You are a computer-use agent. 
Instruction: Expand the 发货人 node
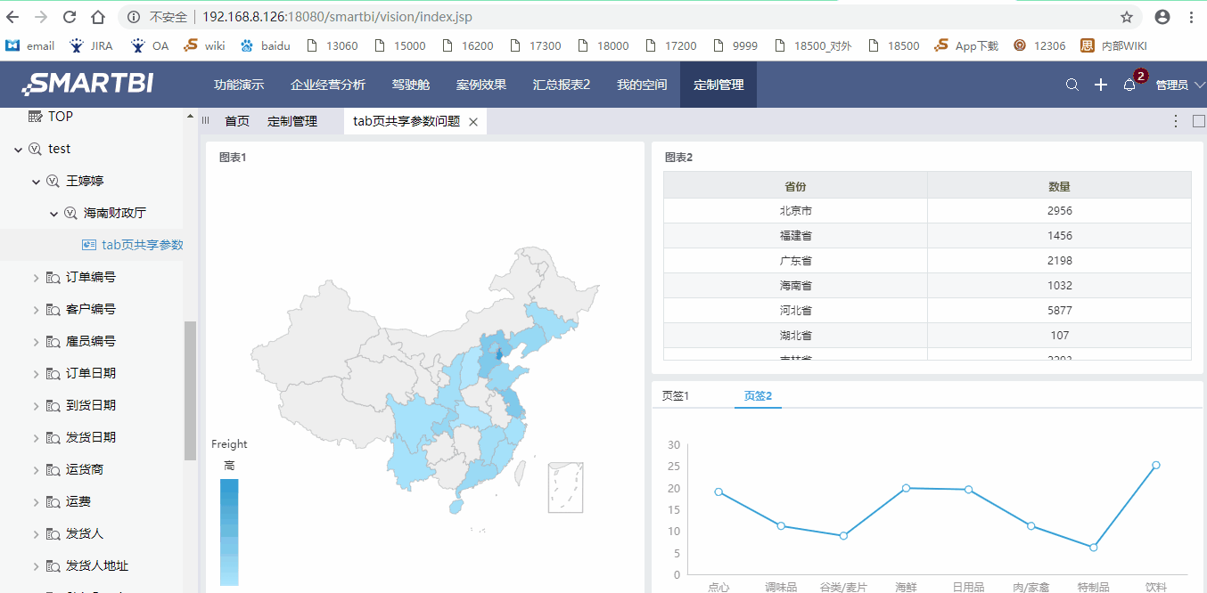click(37, 534)
